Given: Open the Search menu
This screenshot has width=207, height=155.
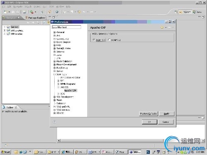Looking at the screenshot, I should tap(28, 7).
